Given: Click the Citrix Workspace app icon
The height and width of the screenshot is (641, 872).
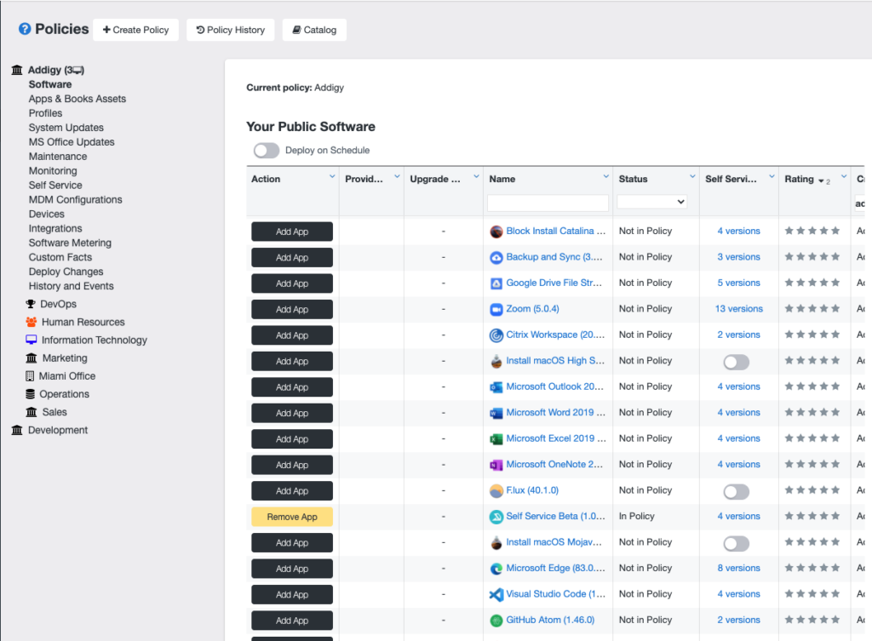Looking at the screenshot, I should [496, 335].
